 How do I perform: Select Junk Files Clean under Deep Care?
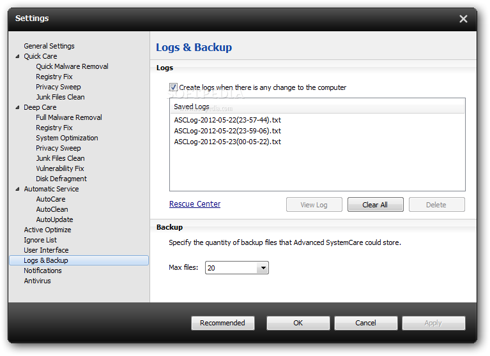point(60,158)
